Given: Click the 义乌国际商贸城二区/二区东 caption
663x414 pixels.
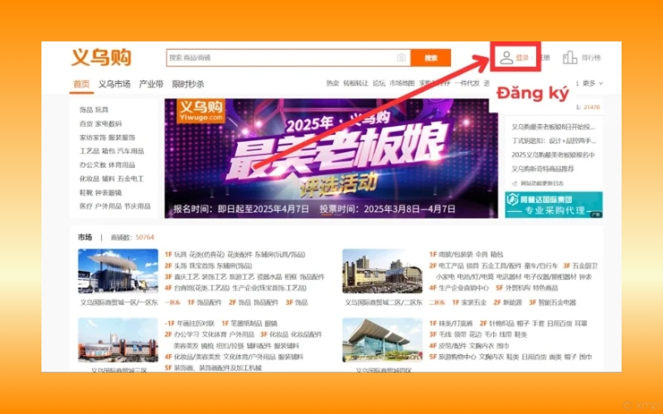Looking at the screenshot, I should [384, 302].
